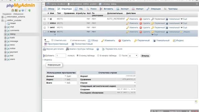This screenshot has width=199, height=112.
Task: Select the at beginning of table radio button
Action: tap(98, 55)
